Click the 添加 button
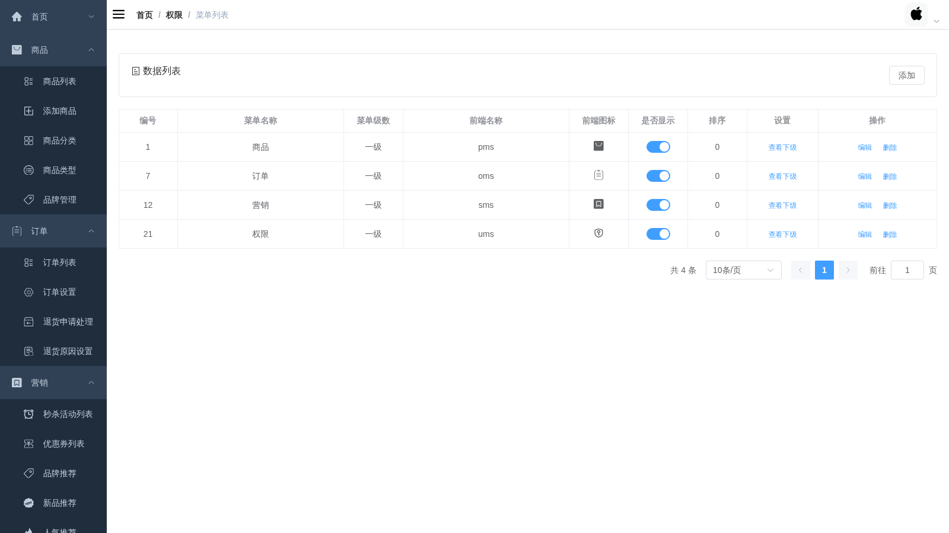 point(906,75)
